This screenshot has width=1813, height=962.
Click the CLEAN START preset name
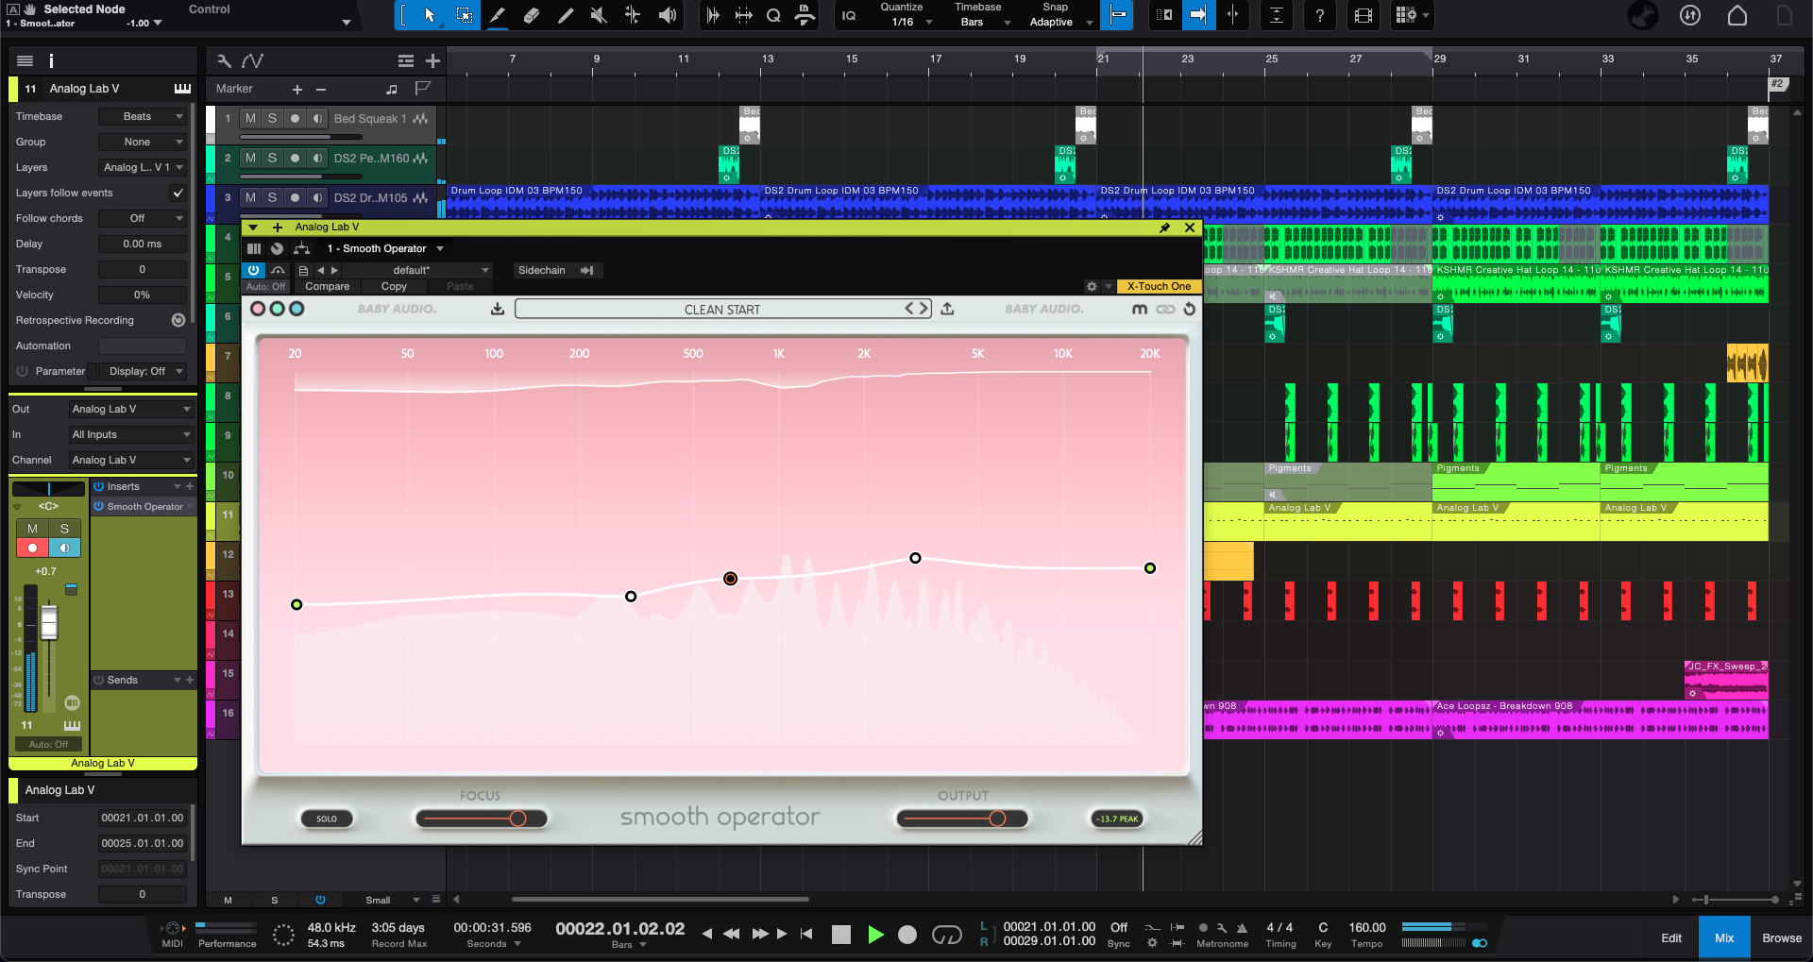point(721,309)
